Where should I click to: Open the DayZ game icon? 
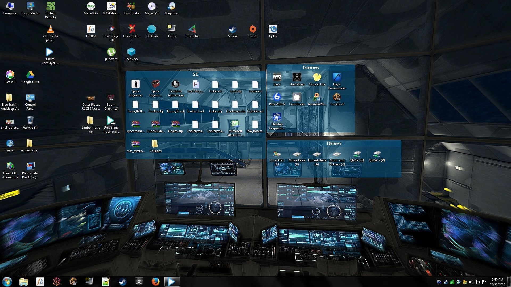[x=277, y=78]
